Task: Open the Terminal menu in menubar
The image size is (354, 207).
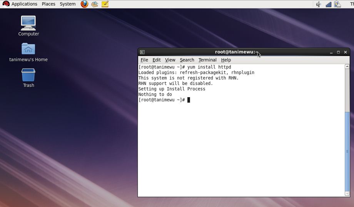Action: 207,60
